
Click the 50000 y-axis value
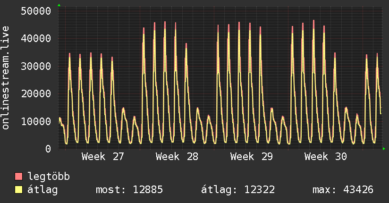(36, 11)
